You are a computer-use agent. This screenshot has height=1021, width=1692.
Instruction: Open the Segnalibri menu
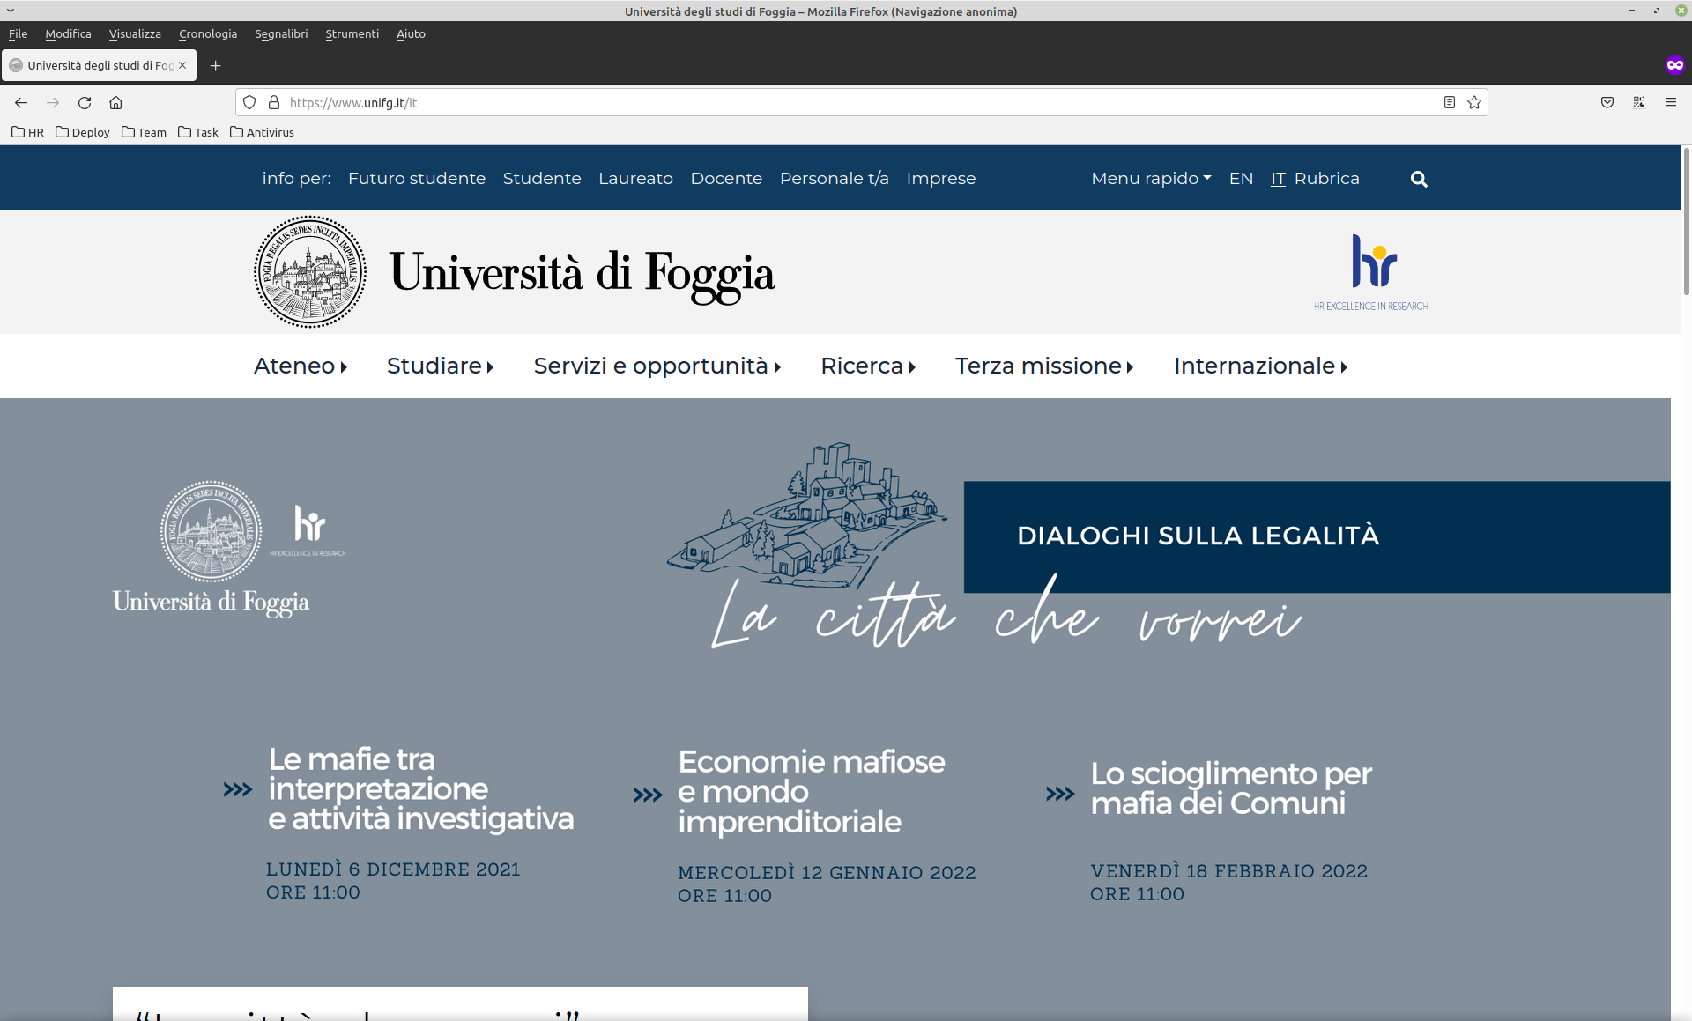coord(281,33)
